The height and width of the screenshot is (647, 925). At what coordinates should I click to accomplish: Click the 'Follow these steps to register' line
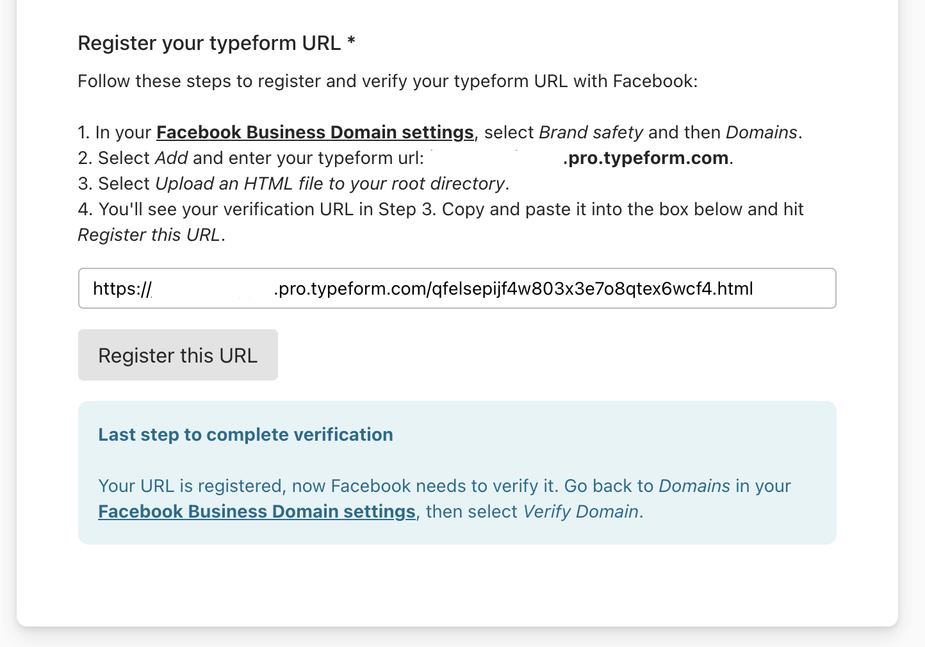[388, 81]
